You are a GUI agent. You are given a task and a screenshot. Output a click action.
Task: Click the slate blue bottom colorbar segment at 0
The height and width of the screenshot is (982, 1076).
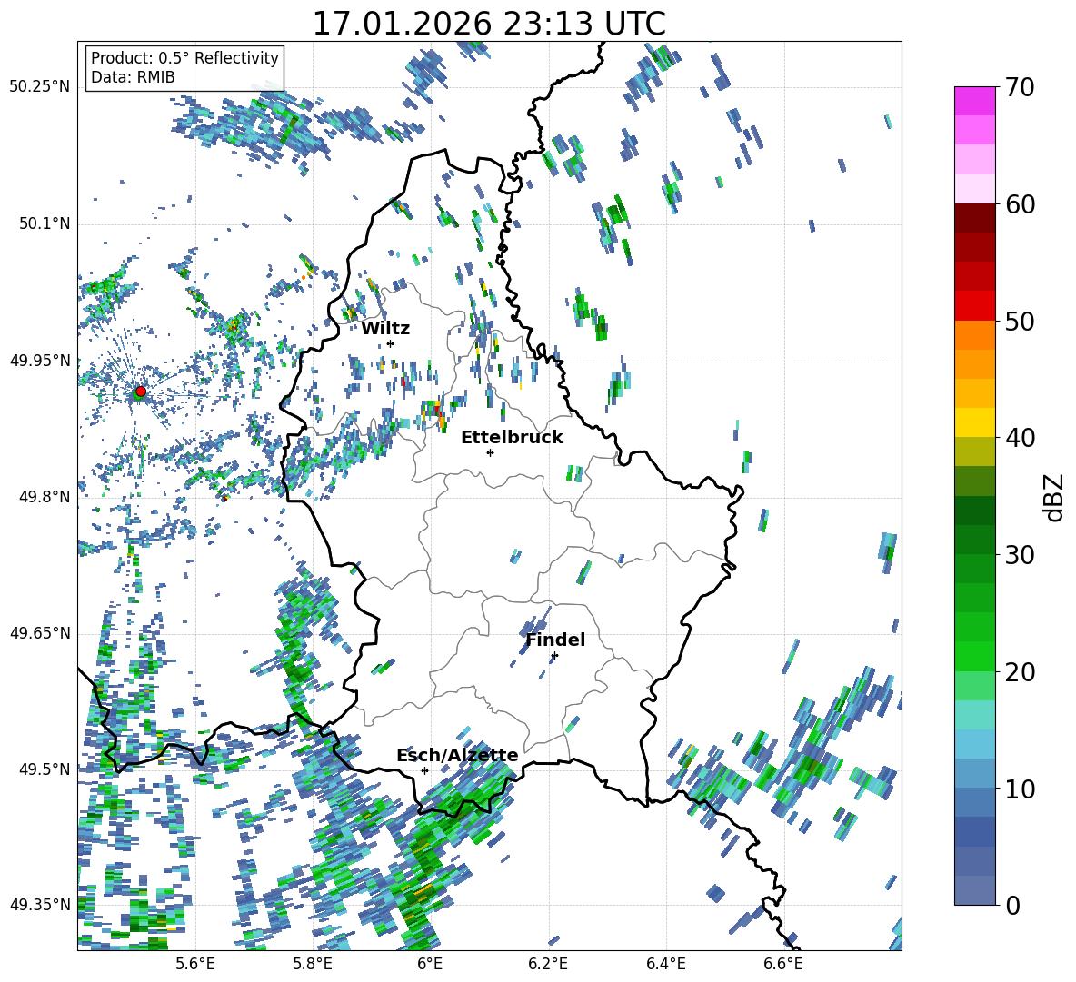tap(974, 890)
